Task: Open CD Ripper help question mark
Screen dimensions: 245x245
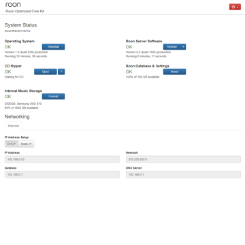Action: pyautogui.click(x=61, y=71)
